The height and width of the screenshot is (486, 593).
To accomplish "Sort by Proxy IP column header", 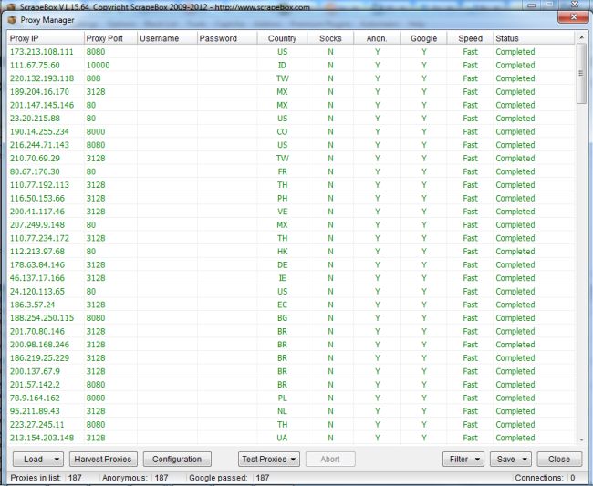I will [46, 38].
